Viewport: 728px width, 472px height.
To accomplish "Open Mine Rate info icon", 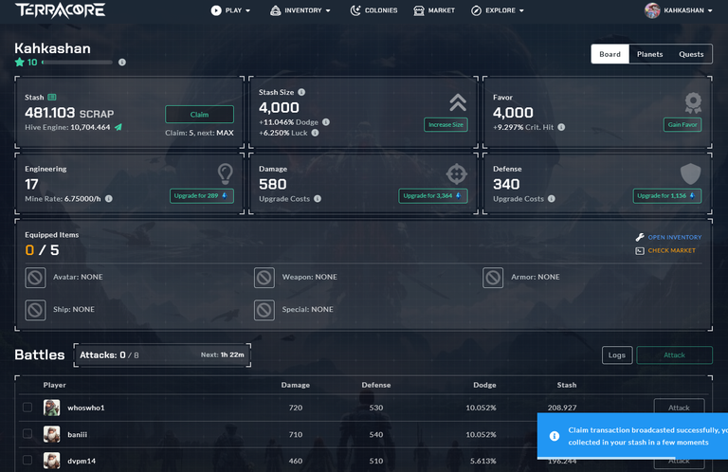I will [109, 199].
